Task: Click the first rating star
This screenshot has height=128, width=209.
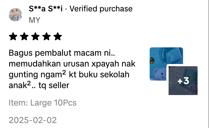Action: 13,36
